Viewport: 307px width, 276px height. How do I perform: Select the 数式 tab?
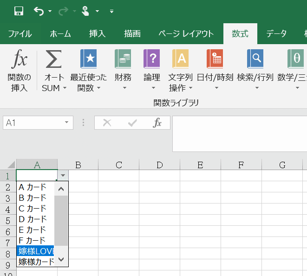240,34
